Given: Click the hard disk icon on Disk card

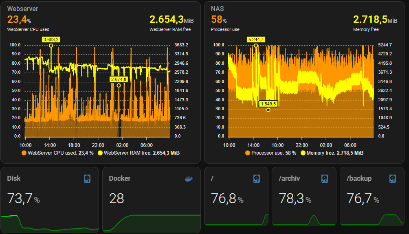Looking at the screenshot, I should (x=88, y=179).
